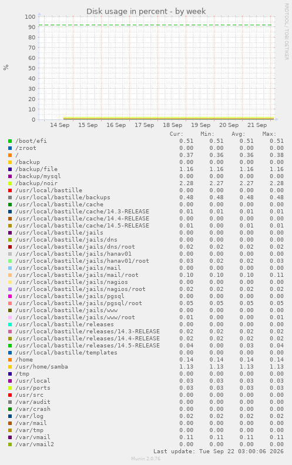Click the dark blue /backup/file legend swatch
Image resolution: width=292 pixels, height=465 pixels.
coord(10,169)
